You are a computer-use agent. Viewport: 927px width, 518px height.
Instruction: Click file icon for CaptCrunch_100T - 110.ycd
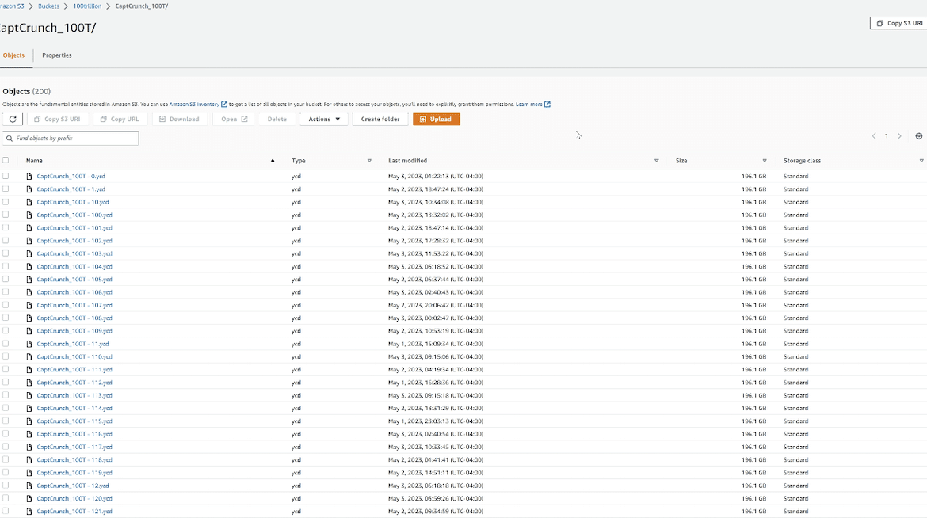29,356
